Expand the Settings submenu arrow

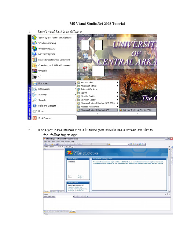point(75,94)
